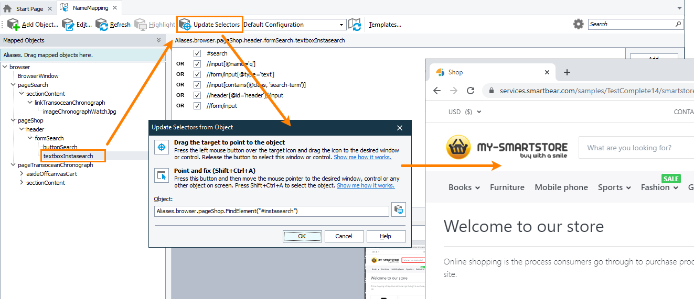Click the browser Back arrow
Viewport: 694px width, 299px height.
pos(437,91)
